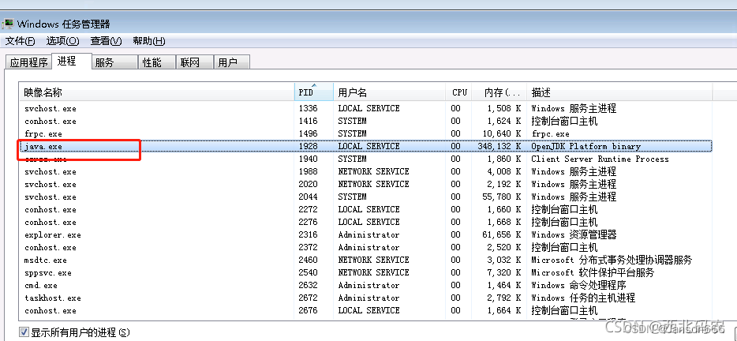Viewport: 737px width, 341px height.
Task: Select the frpc.exe process name
Action: [x=43, y=134]
